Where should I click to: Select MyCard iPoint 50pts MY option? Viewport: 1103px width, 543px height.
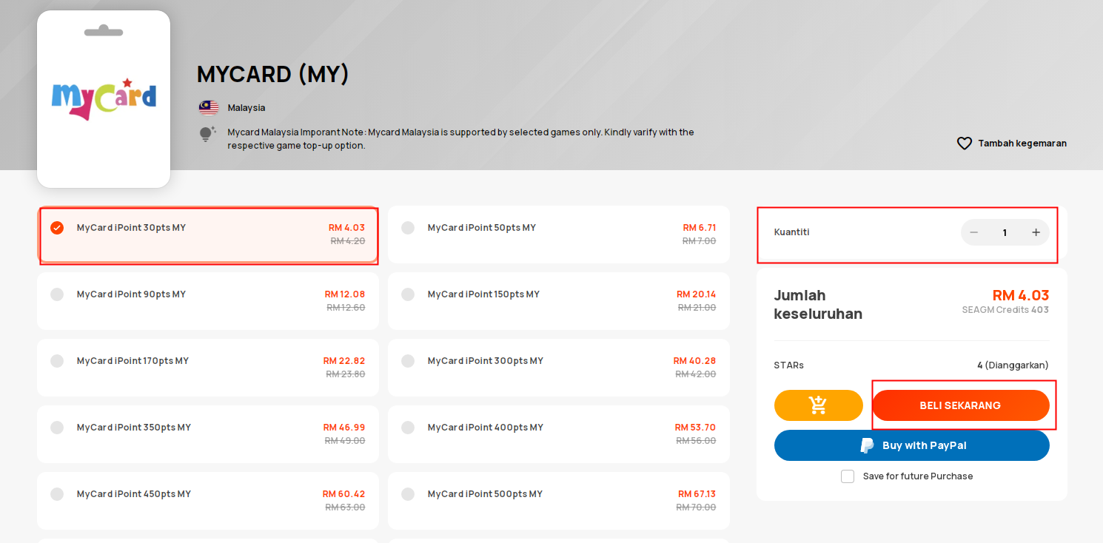pos(559,235)
